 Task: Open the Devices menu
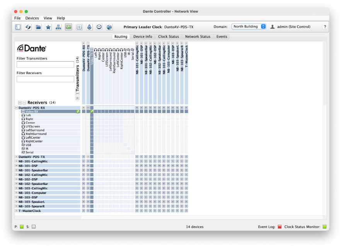[32, 18]
